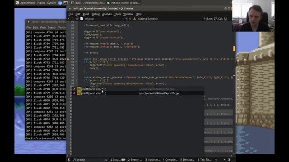
Task: Open the Search menu in terminal window
Action: [52, 27]
